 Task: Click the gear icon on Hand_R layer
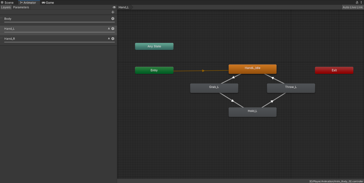113,39
